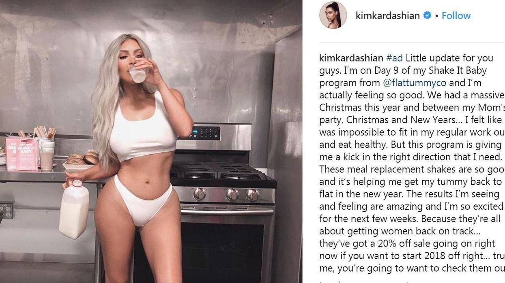Viewport: 505px width, 283px height.
Task: Click the right knob on the stove front
Action: pos(253,195)
